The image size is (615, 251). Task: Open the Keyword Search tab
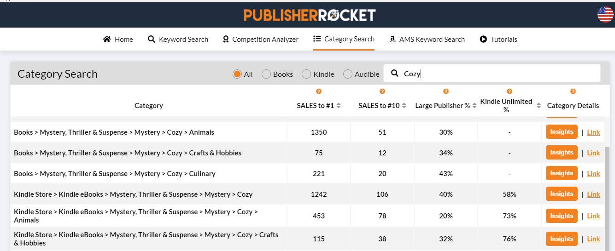(x=178, y=39)
